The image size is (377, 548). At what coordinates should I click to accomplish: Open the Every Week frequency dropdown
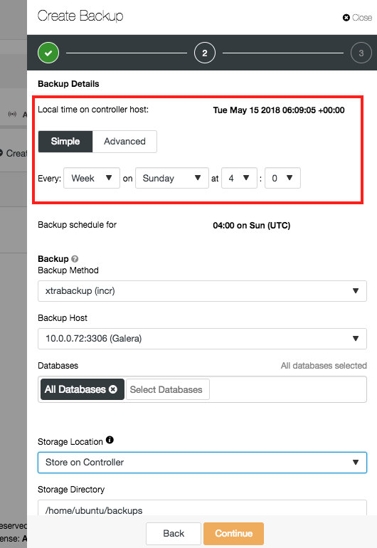point(92,178)
